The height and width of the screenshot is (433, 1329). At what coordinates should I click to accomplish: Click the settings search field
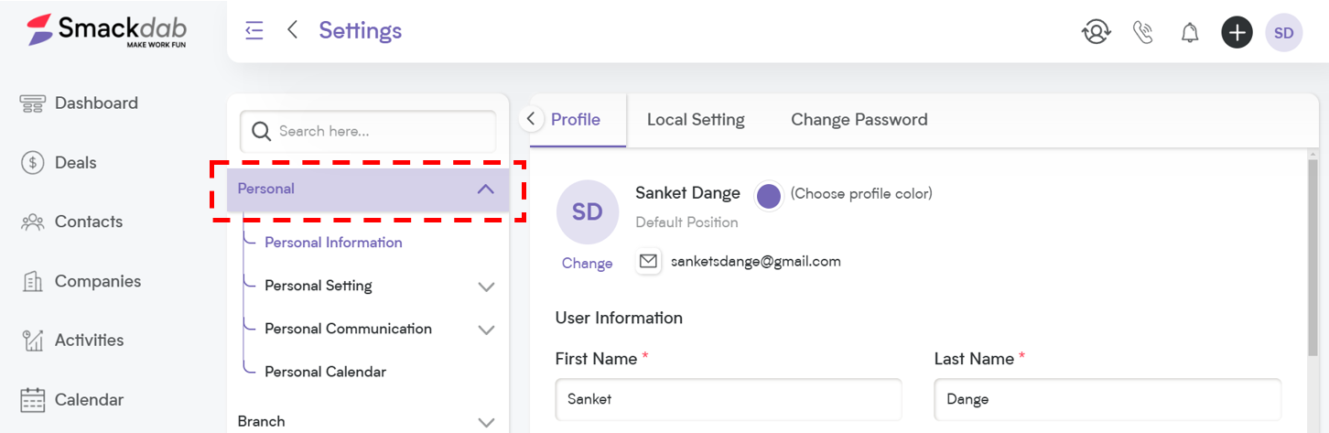pyautogui.click(x=368, y=132)
